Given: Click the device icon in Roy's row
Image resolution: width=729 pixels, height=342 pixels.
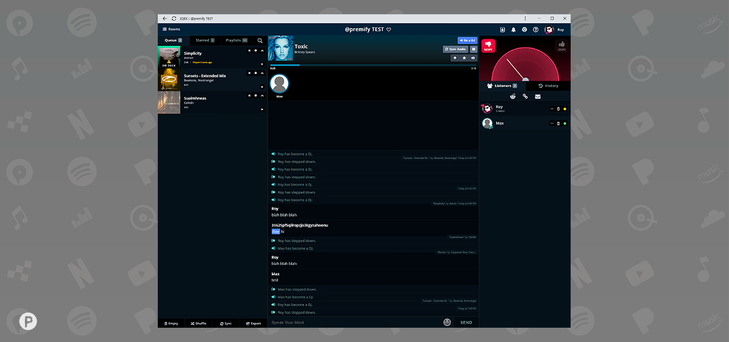Looking at the screenshot, I should (x=558, y=109).
